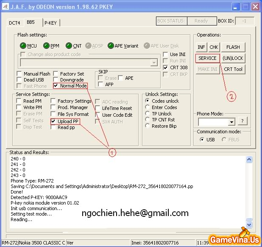
Task: Click the 'Detected P-KEY: 9000AAC9' log line
Action: click(39, 197)
